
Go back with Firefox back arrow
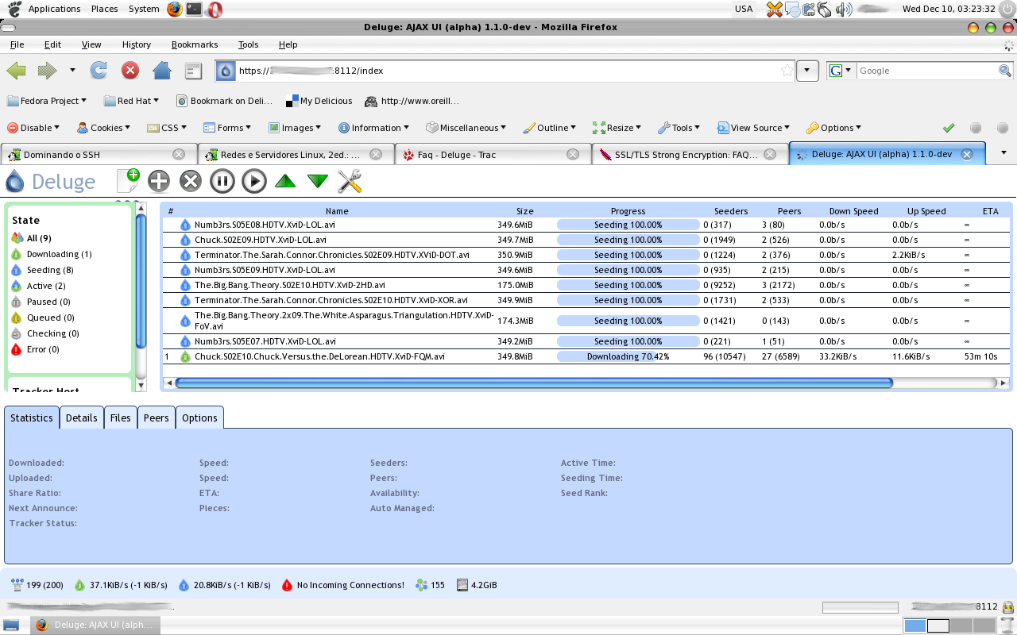click(x=17, y=71)
